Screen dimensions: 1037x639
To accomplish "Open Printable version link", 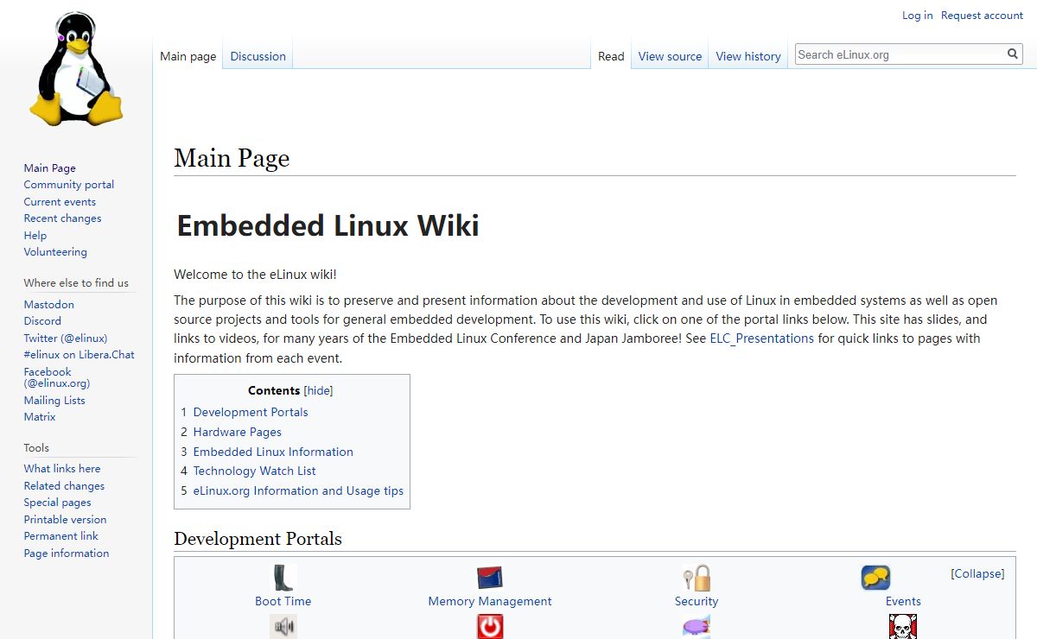I will (x=65, y=520).
